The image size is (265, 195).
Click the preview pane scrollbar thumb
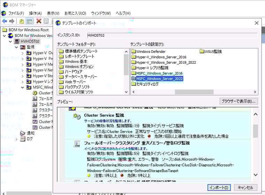[x=256, y=131]
